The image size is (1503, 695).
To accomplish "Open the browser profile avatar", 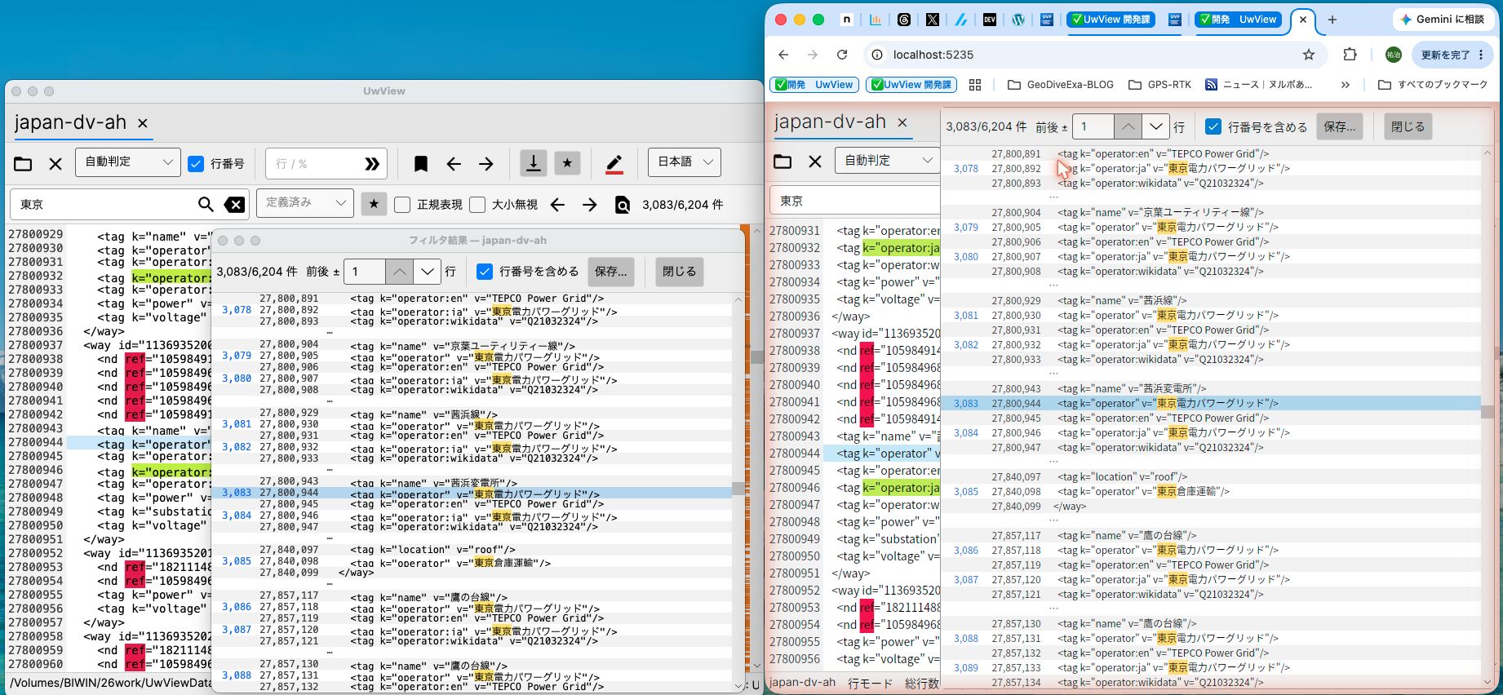I will click(1393, 55).
